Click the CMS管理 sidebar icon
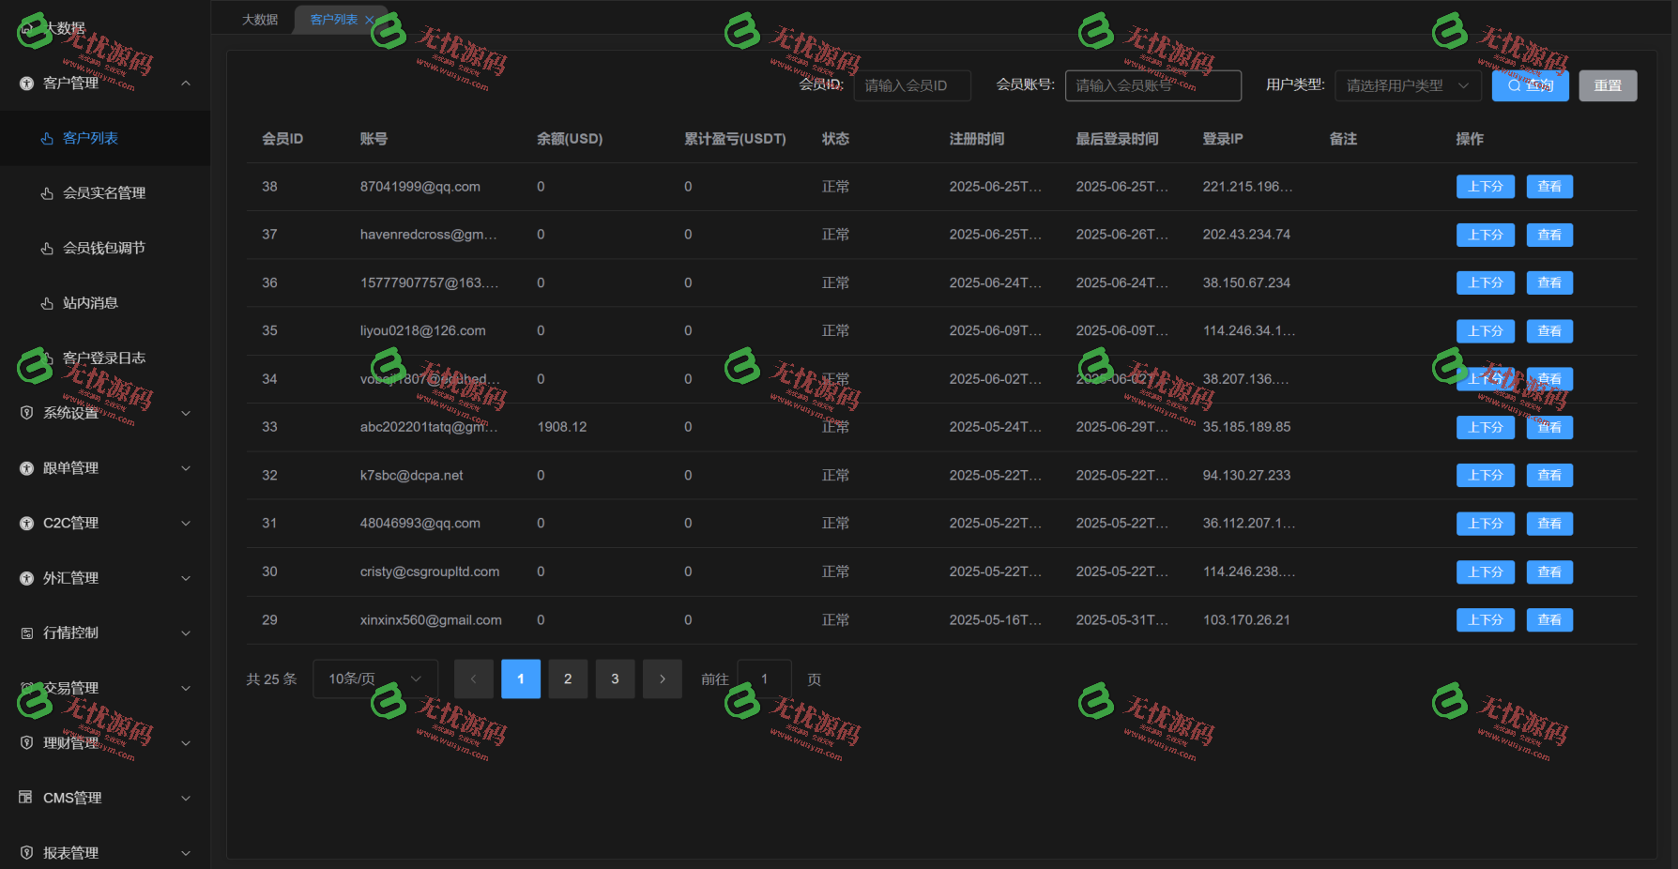1678x869 pixels. (26, 798)
